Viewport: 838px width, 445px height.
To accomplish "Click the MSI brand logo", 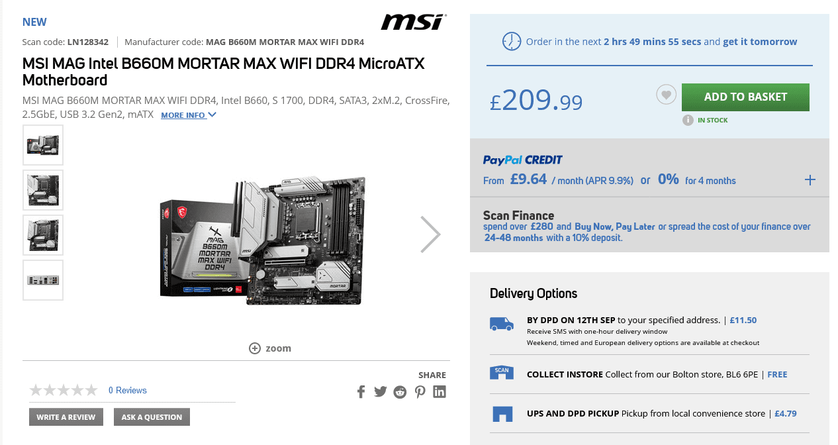I will click(x=412, y=23).
